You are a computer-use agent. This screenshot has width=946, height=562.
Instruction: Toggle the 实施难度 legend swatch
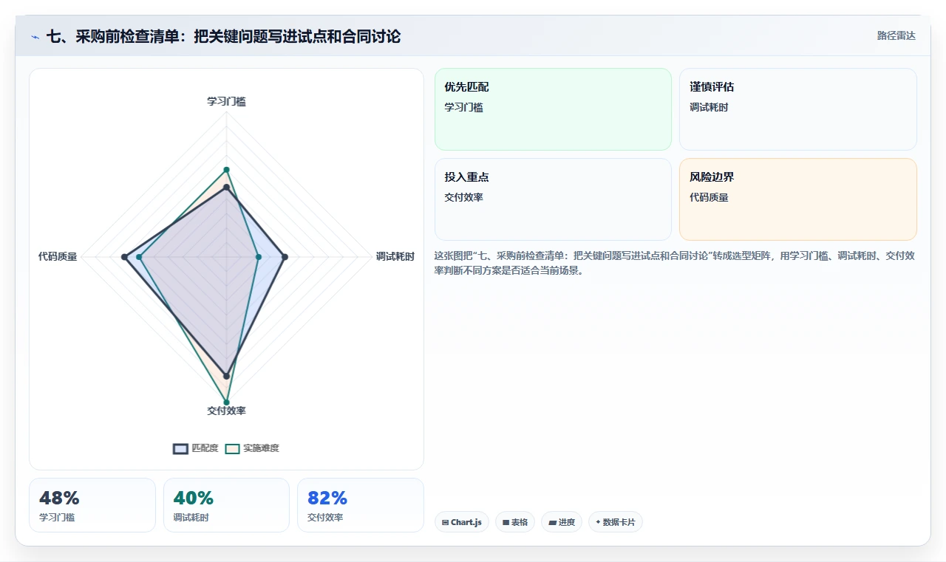(233, 448)
